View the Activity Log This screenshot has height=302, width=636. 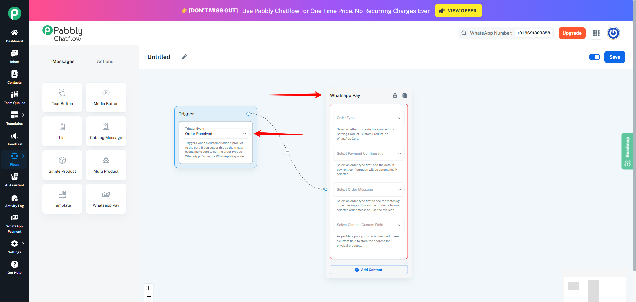point(14,201)
